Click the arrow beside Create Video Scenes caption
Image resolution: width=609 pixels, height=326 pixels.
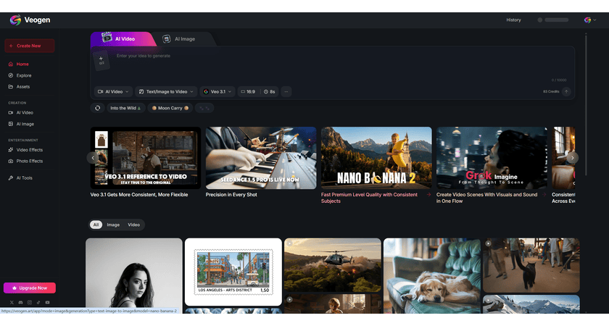click(x=544, y=195)
